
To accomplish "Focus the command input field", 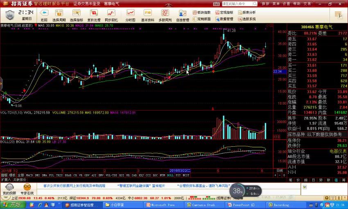I will (237, 4).
